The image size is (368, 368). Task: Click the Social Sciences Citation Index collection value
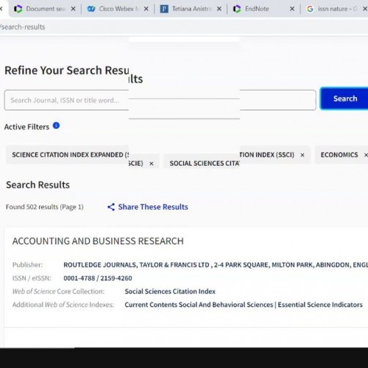pos(170,291)
